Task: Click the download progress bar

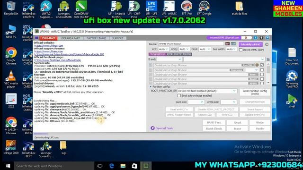Action: click(x=90, y=134)
